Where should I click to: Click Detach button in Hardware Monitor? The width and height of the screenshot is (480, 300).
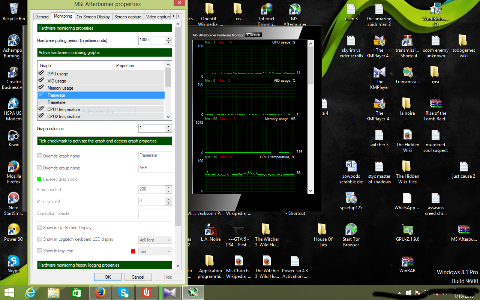pyautogui.click(x=253, y=35)
